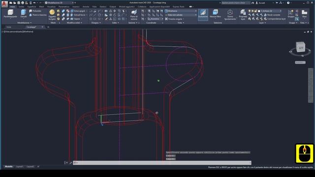This screenshot has height=177, width=315.
Task: Expand the Sezione panel
Action: point(133,23)
